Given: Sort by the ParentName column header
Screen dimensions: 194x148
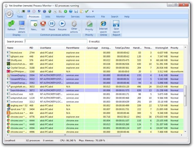Looking at the screenshot, I should coord(75,48).
